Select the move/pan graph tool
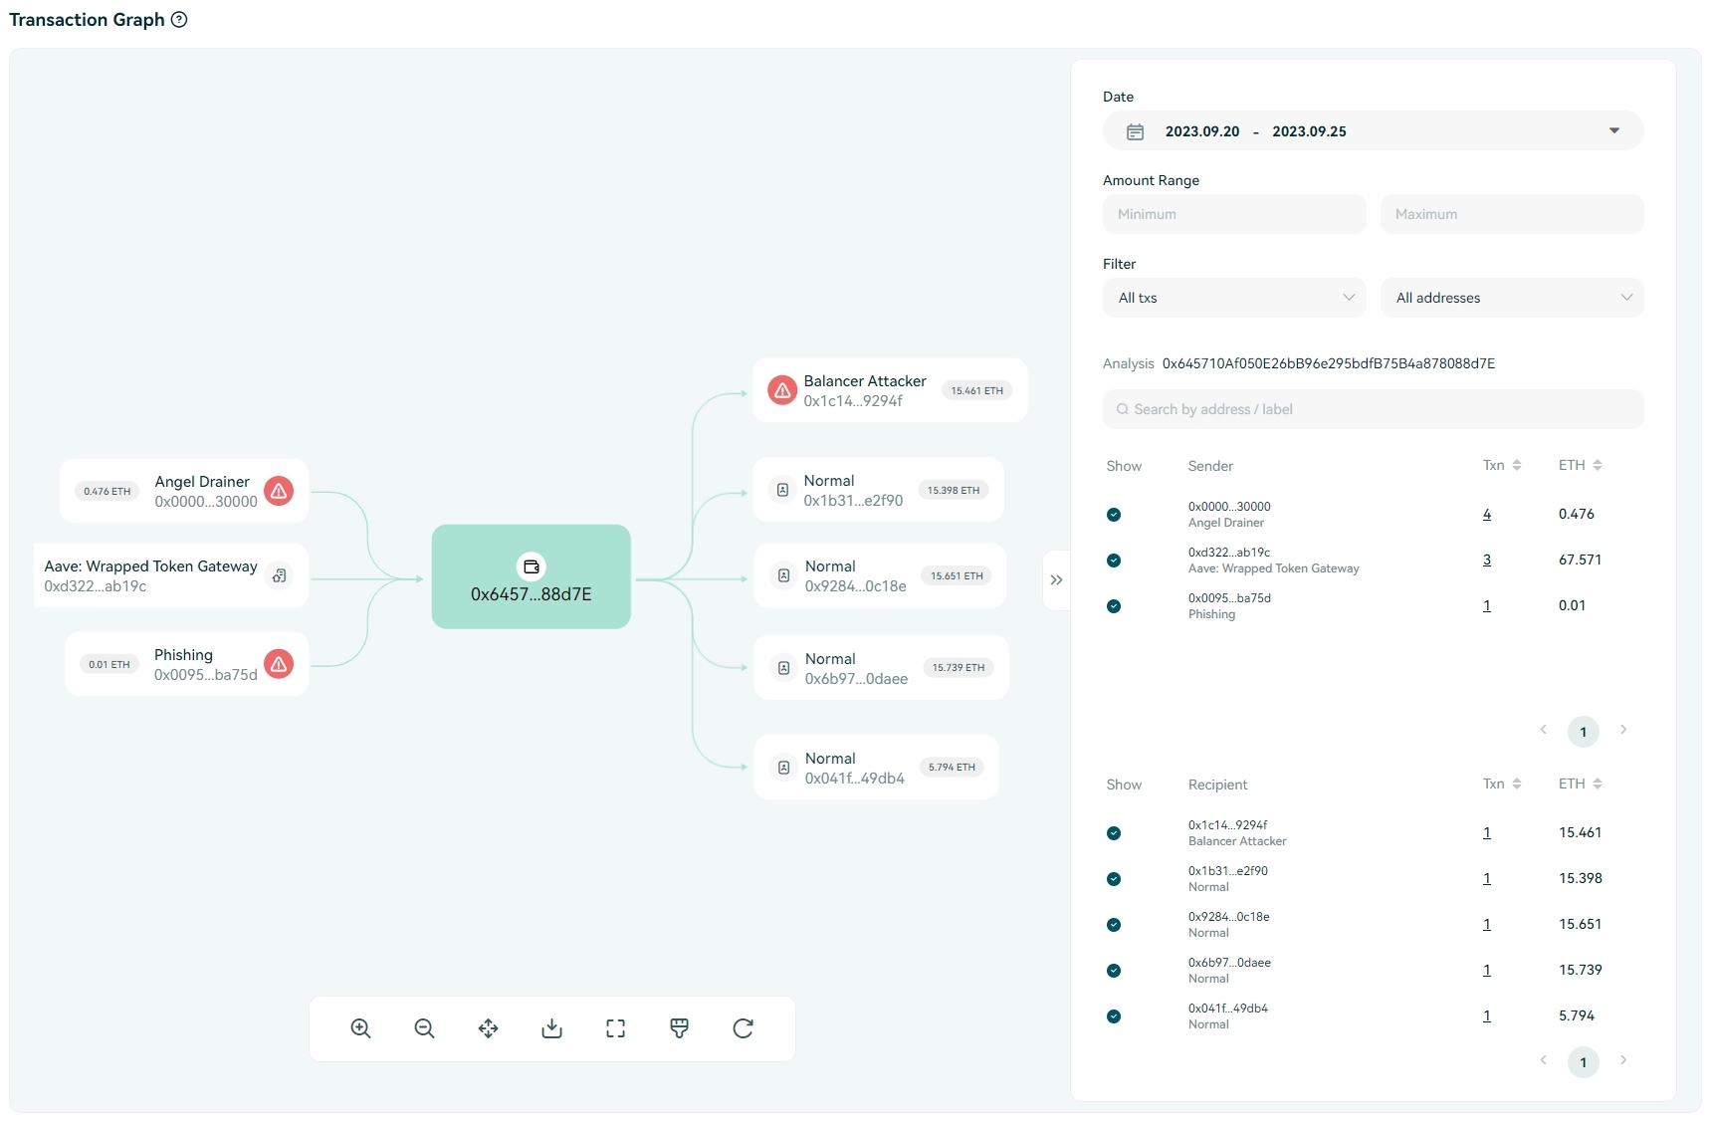The height and width of the screenshot is (1123, 1710). 488,1028
